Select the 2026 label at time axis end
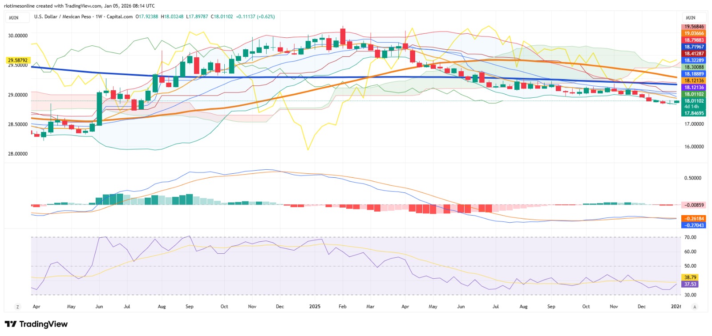 [x=676, y=307]
